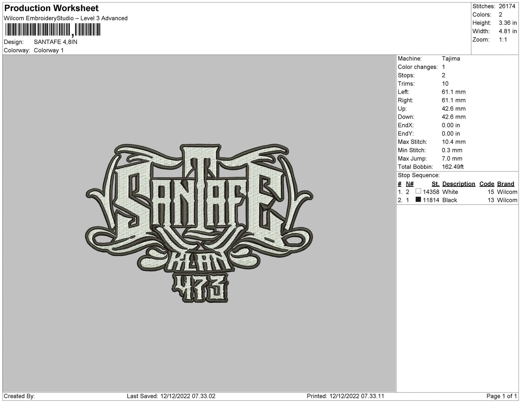Click the height value 3.36 in

[508, 23]
